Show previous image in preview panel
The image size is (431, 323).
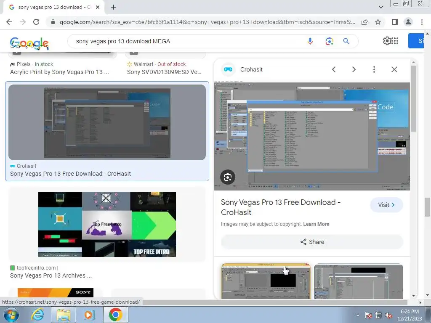[x=334, y=69]
